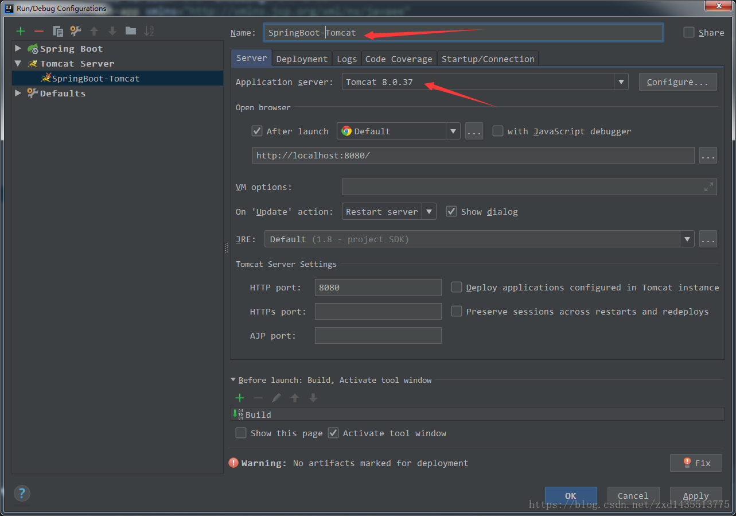Move configuration down arrow in left toolbar
This screenshot has height=516, width=736.
[112, 31]
